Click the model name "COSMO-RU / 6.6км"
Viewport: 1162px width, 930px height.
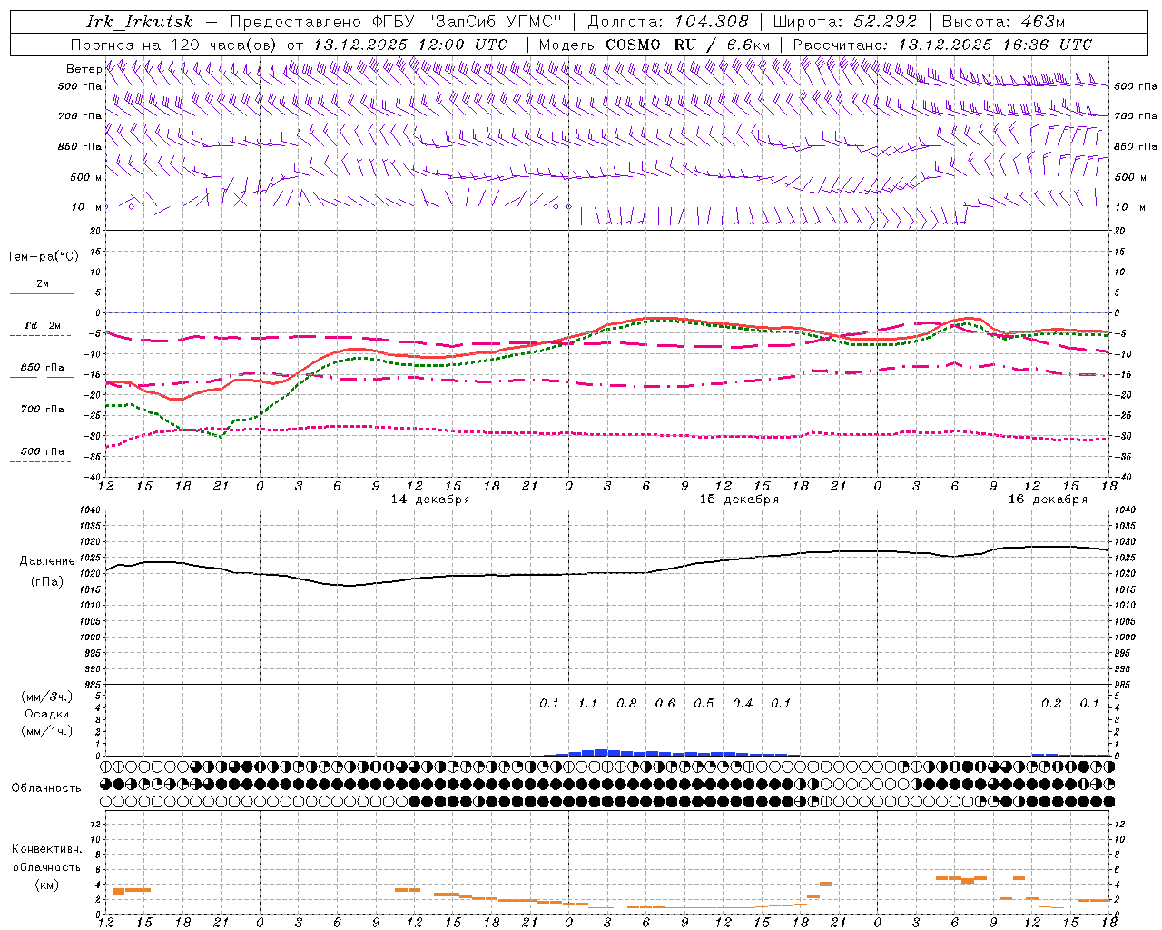pos(687,45)
